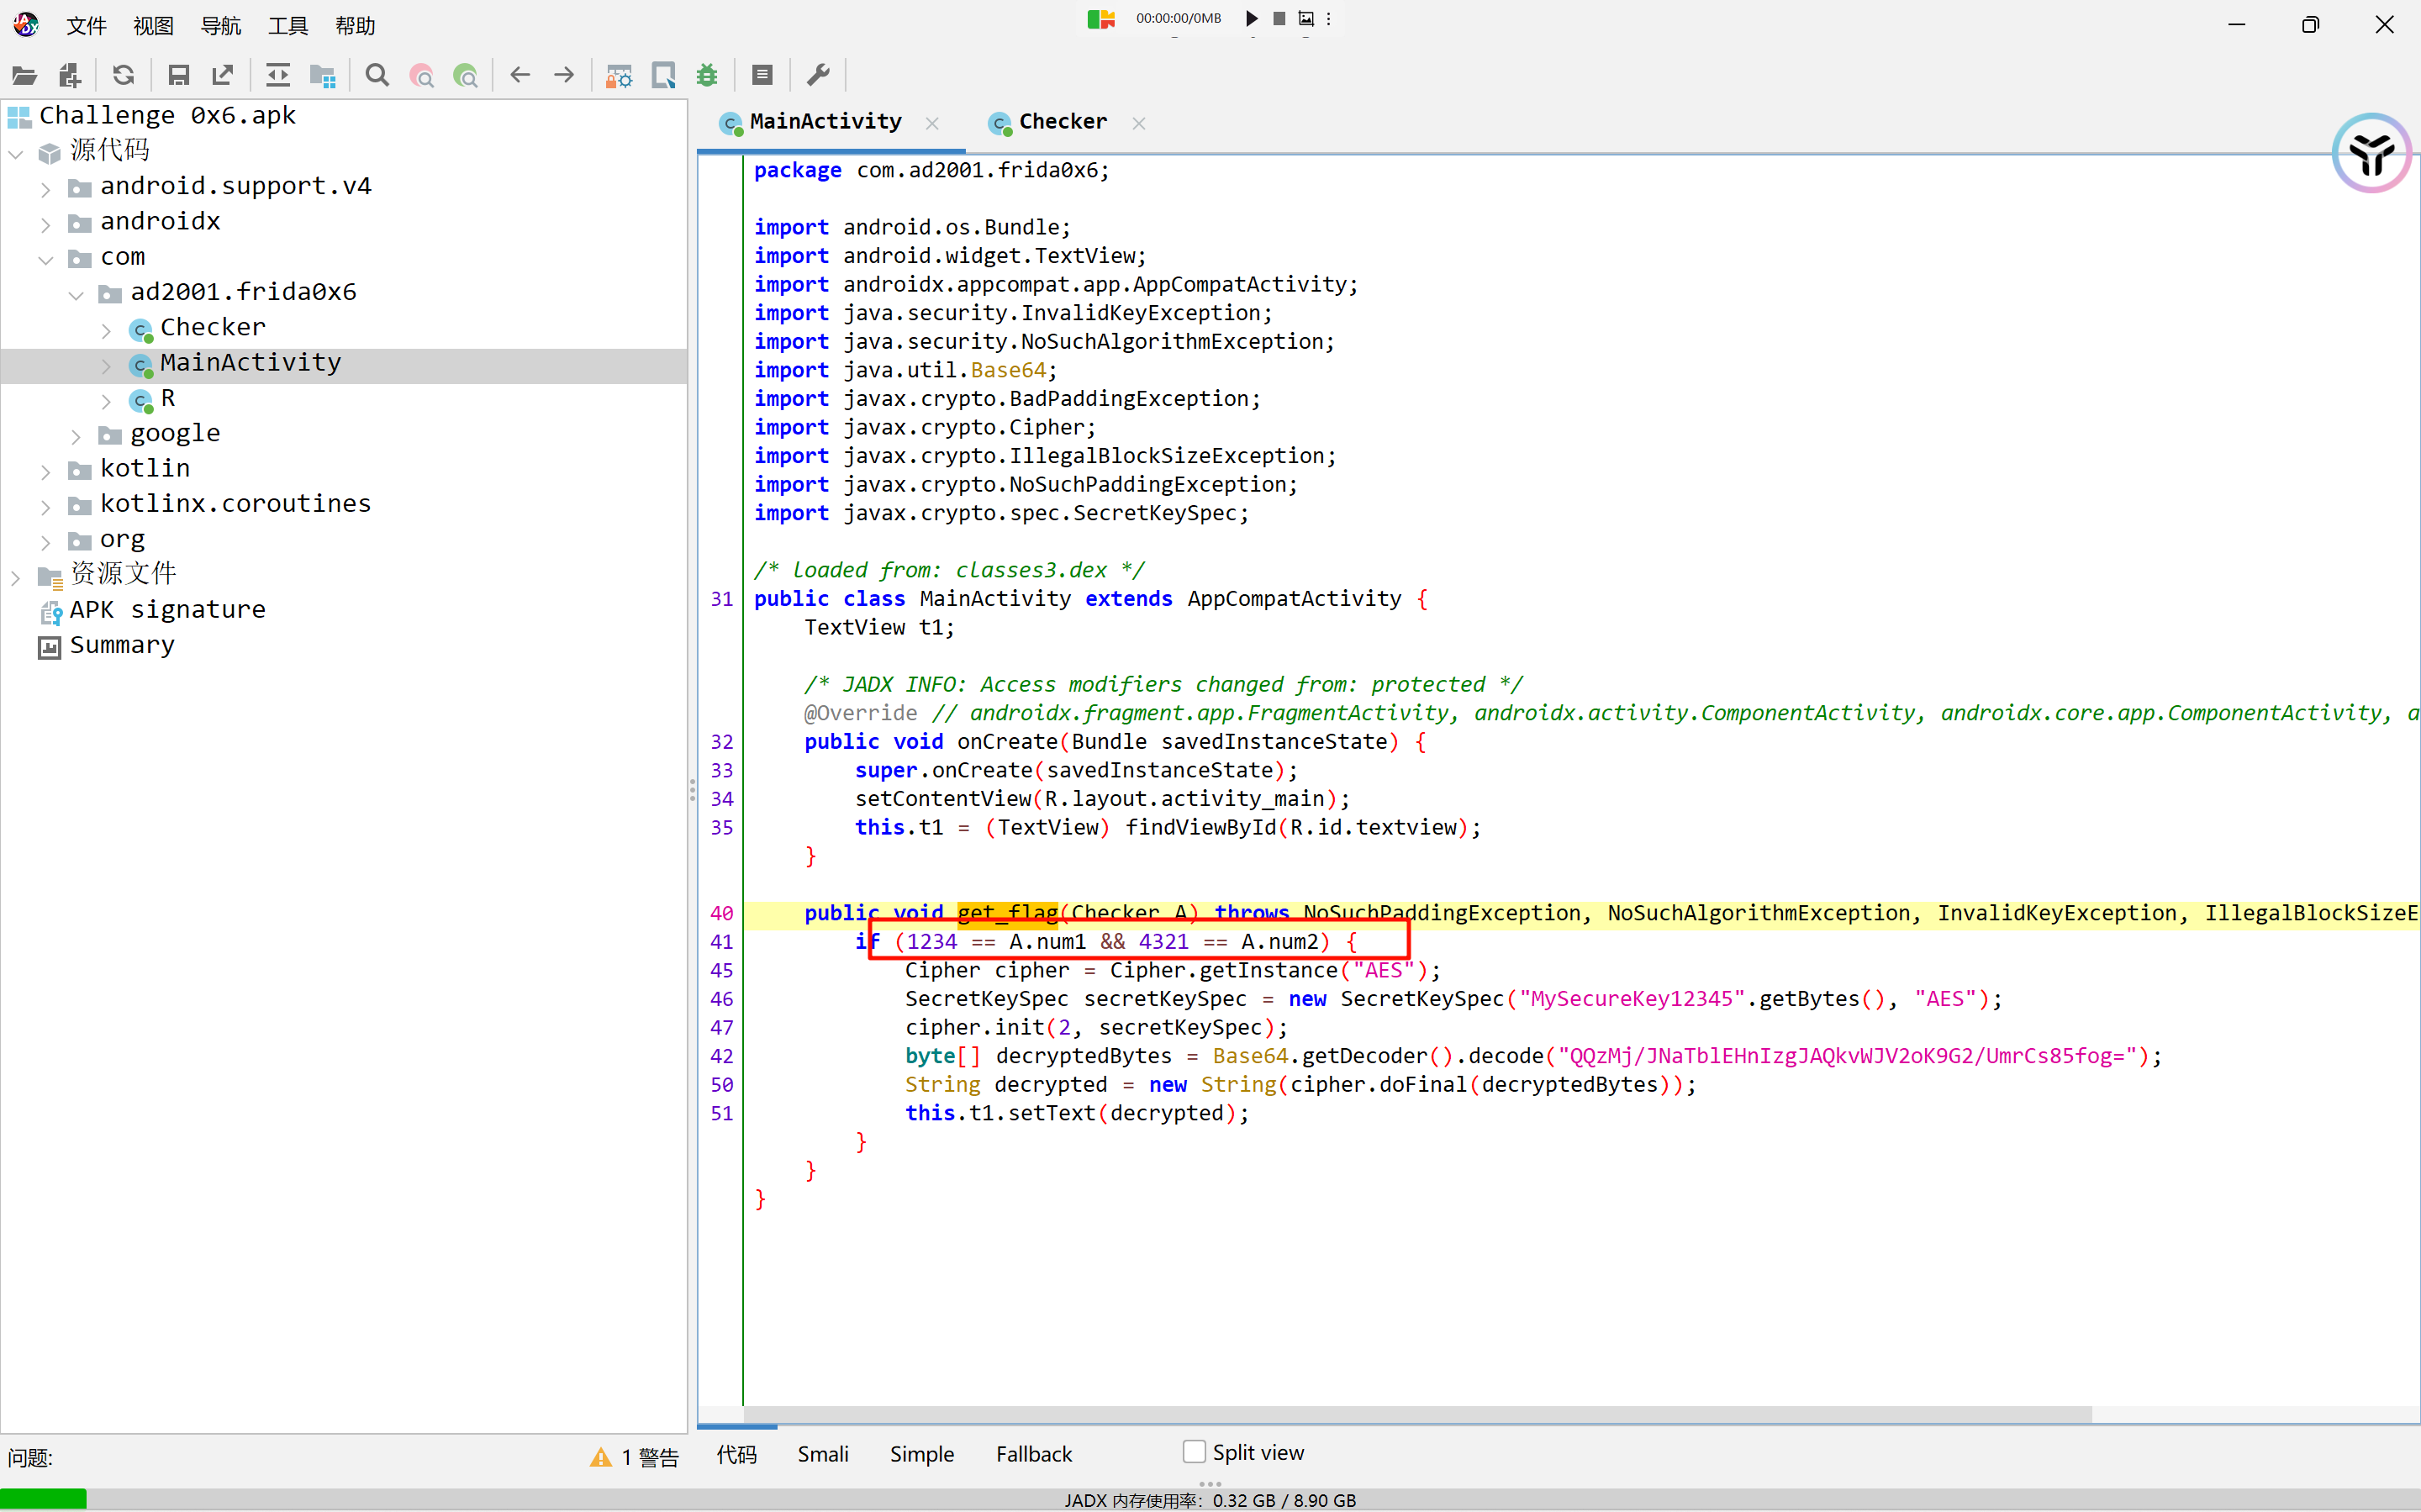The height and width of the screenshot is (1512, 2421).
Task: Click the deobfuscation lock-gear icon
Action: (619, 75)
